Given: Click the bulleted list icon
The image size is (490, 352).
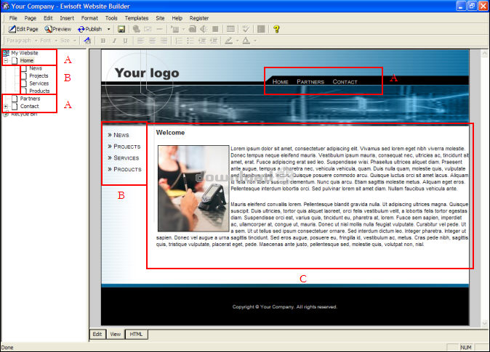Looking at the screenshot, I should (x=190, y=41).
